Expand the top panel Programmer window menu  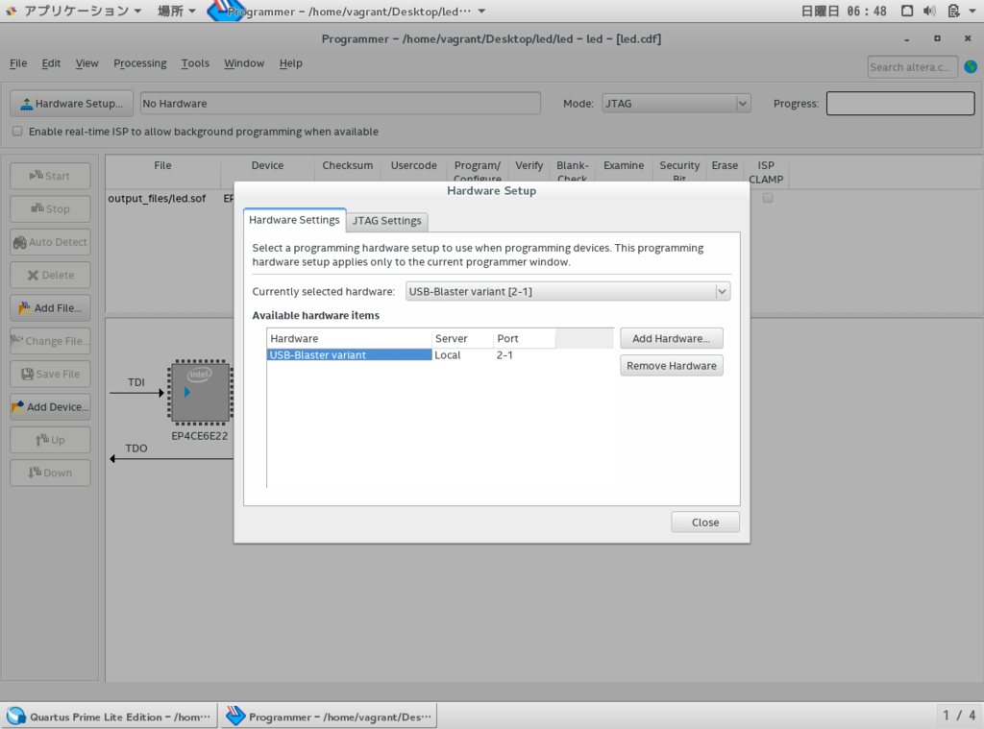[347, 12]
